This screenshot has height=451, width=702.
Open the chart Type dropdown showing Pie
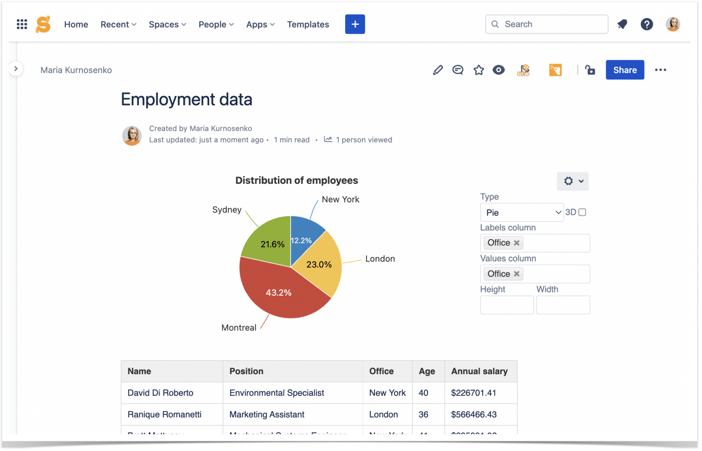coord(522,212)
